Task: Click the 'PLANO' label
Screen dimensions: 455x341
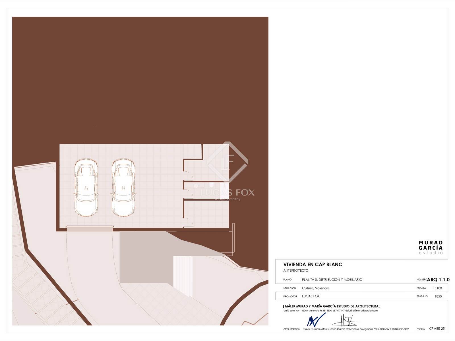Action: (287, 280)
